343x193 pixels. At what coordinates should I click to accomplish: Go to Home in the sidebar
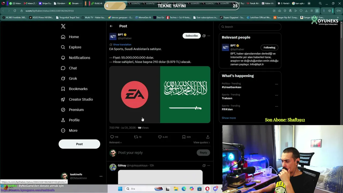click(x=70, y=37)
